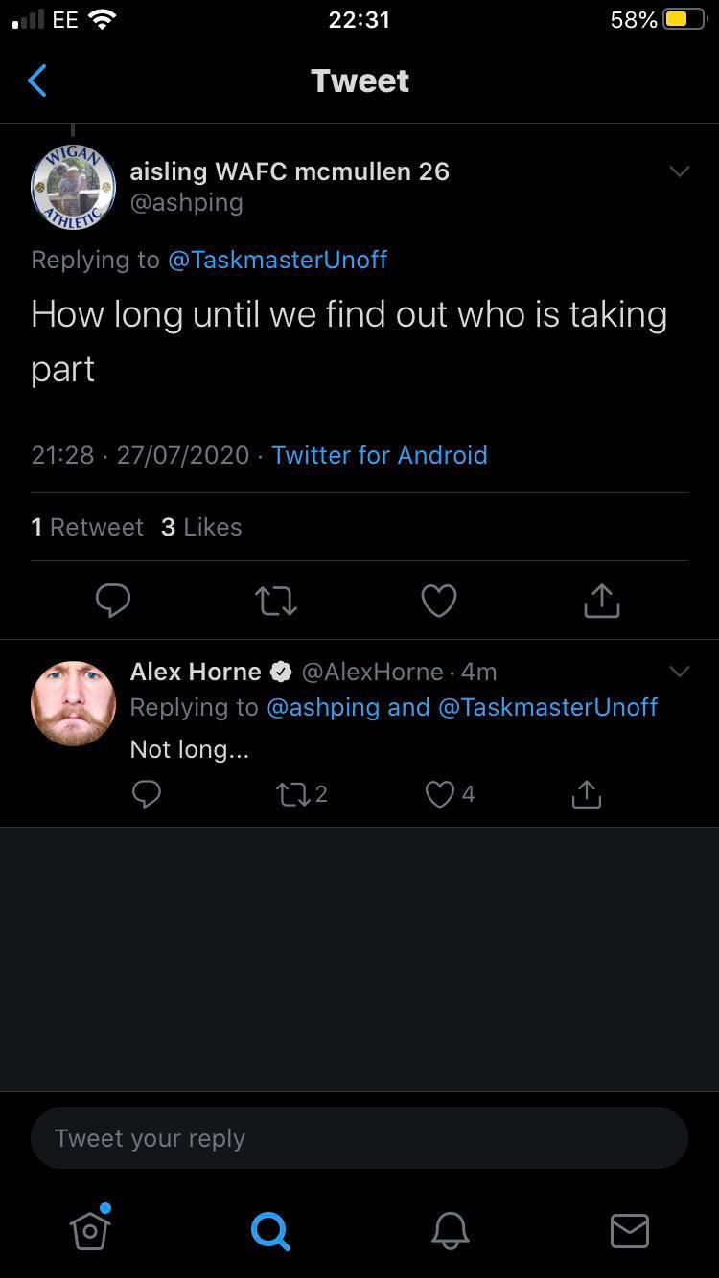Go to Home tab in bottom bar
This screenshot has height=1278, width=719.
click(90, 1229)
